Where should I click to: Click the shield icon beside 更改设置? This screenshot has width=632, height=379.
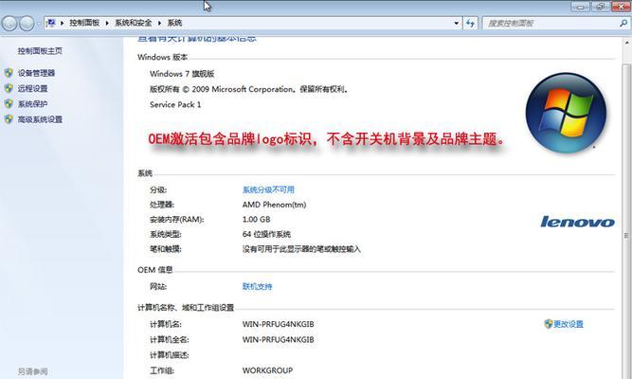coord(548,324)
